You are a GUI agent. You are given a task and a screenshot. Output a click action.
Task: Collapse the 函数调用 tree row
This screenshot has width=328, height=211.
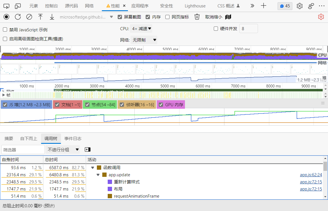[x=93, y=168]
